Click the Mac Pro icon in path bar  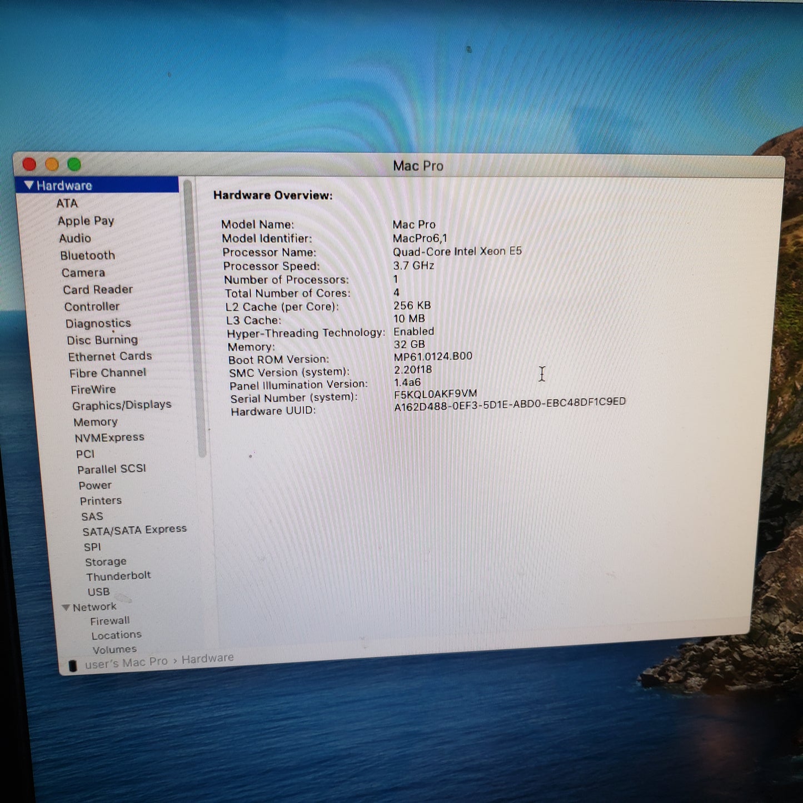pyautogui.click(x=72, y=665)
